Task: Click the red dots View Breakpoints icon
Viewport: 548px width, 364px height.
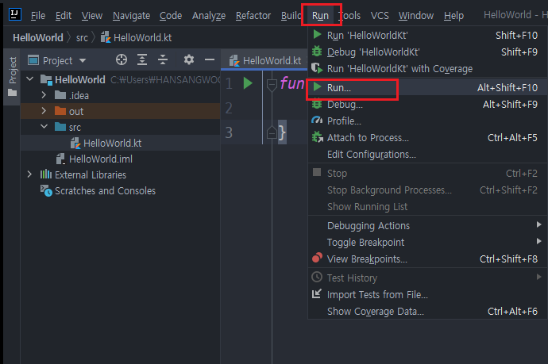Action: (x=317, y=259)
